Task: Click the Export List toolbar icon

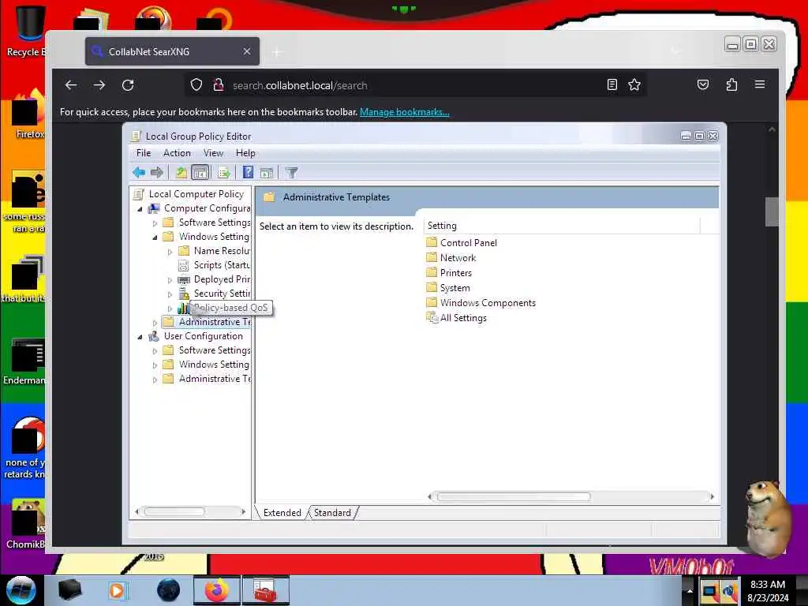Action: click(x=223, y=173)
